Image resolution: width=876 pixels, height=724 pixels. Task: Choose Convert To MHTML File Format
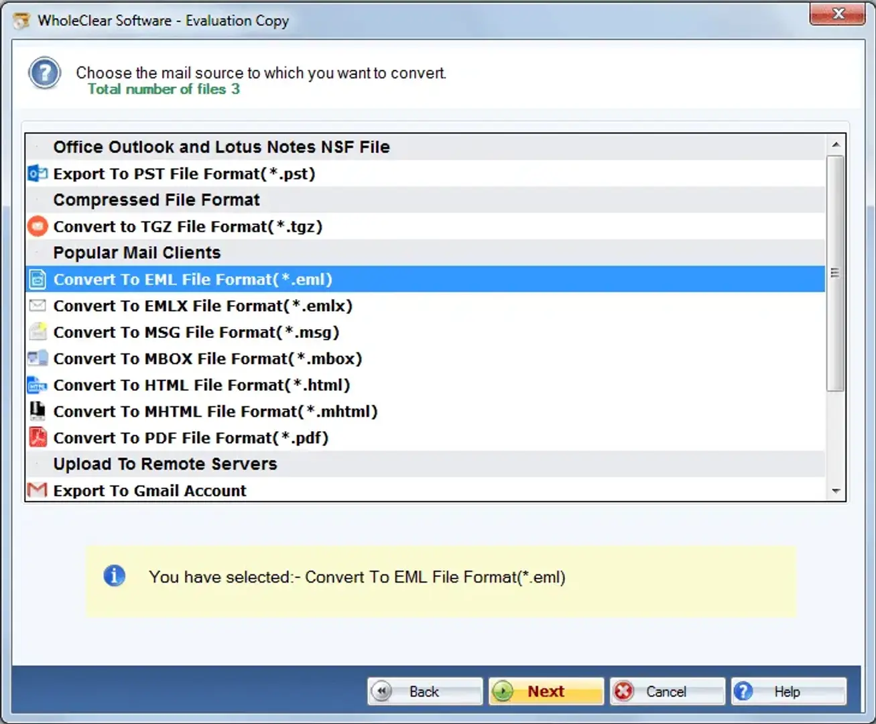(x=215, y=412)
